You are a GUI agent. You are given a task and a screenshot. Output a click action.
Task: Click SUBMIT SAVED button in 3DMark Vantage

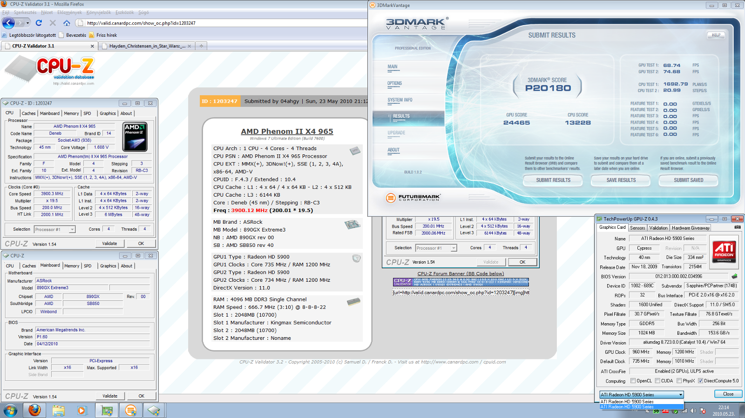tap(689, 180)
